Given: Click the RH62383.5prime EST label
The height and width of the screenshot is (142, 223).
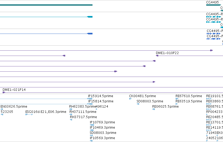Looking at the screenshot, I should (83, 107).
